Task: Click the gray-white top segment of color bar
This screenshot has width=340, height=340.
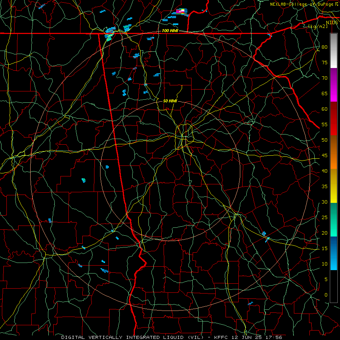Action: click(334, 51)
